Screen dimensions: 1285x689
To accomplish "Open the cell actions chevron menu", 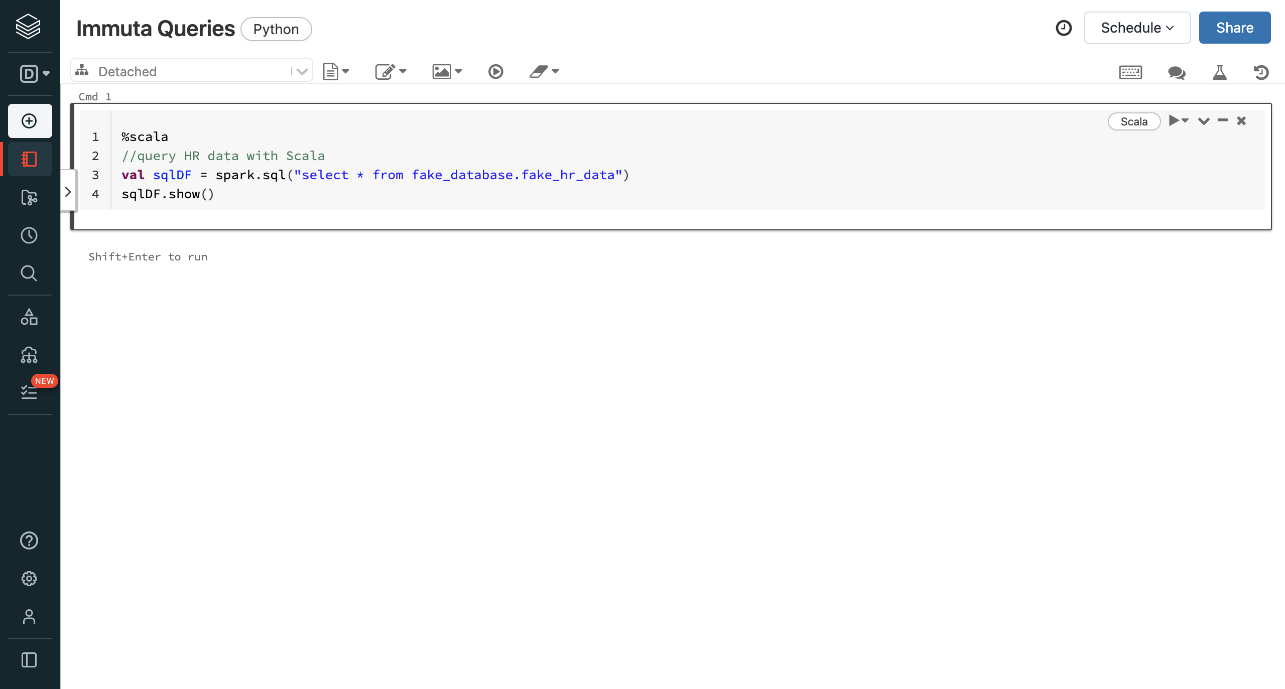I will point(1204,121).
